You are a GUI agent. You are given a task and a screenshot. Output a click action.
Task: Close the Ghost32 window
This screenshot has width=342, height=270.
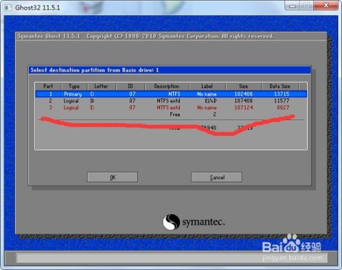pos(326,5)
